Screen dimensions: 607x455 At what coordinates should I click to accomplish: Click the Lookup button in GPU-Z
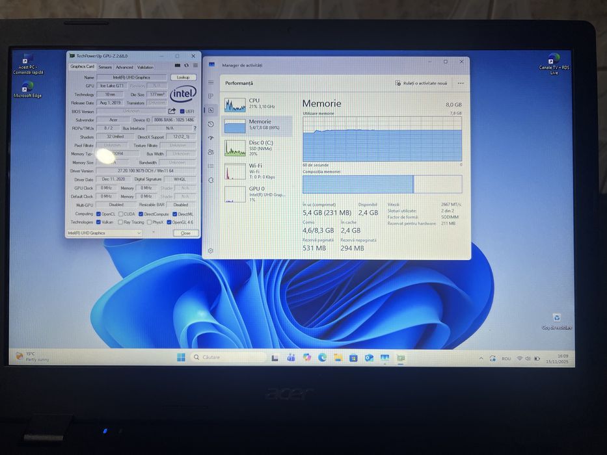point(183,77)
